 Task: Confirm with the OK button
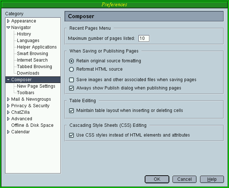pos(157,179)
